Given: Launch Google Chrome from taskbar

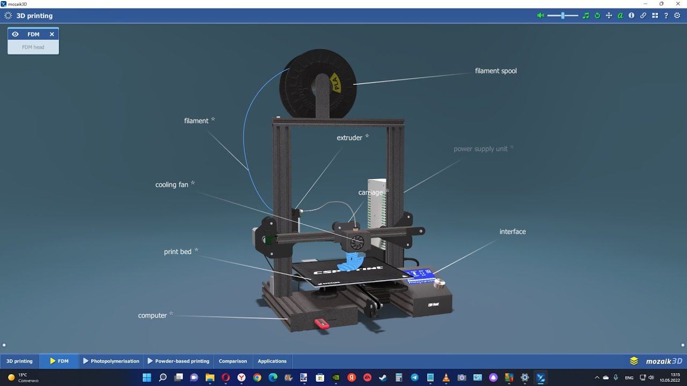Looking at the screenshot, I should point(257,377).
